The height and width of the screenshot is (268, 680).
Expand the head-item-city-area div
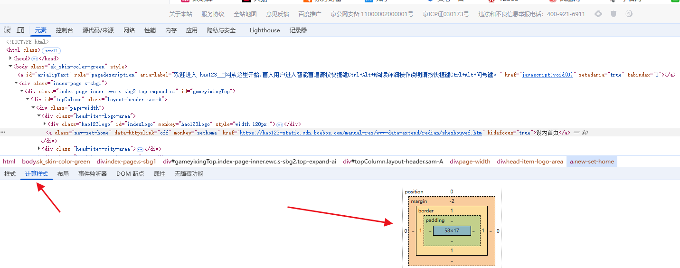[39, 149]
